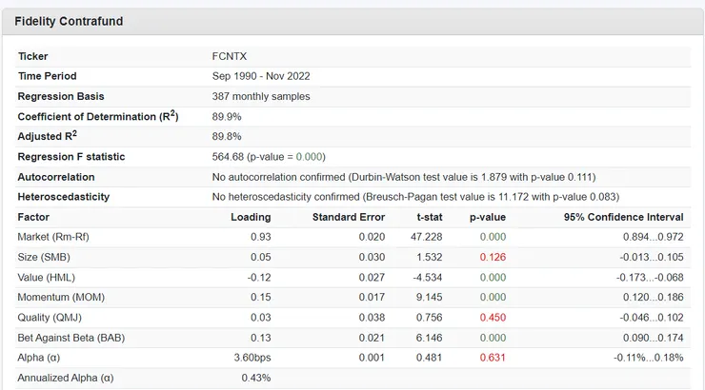Click the p-value column header
Screen dimensions: 705x390
tap(488, 217)
